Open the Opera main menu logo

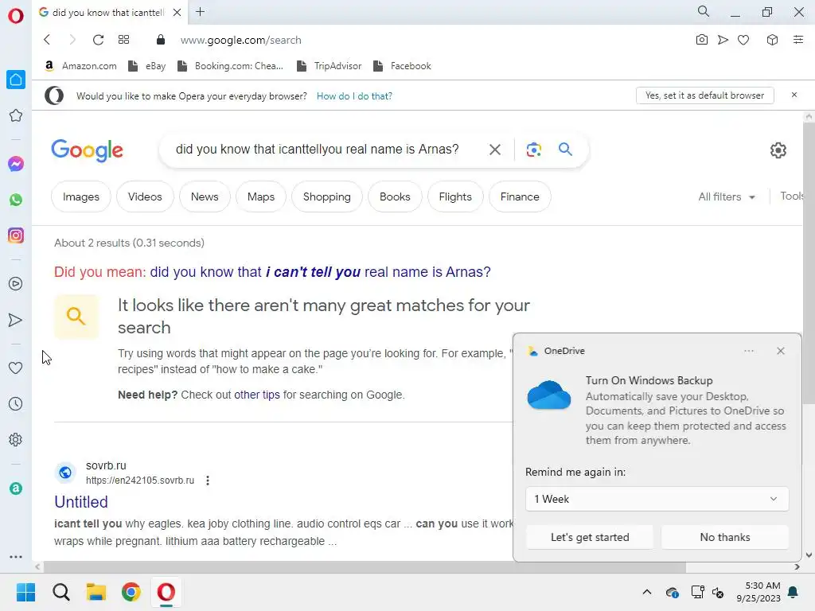tap(16, 15)
